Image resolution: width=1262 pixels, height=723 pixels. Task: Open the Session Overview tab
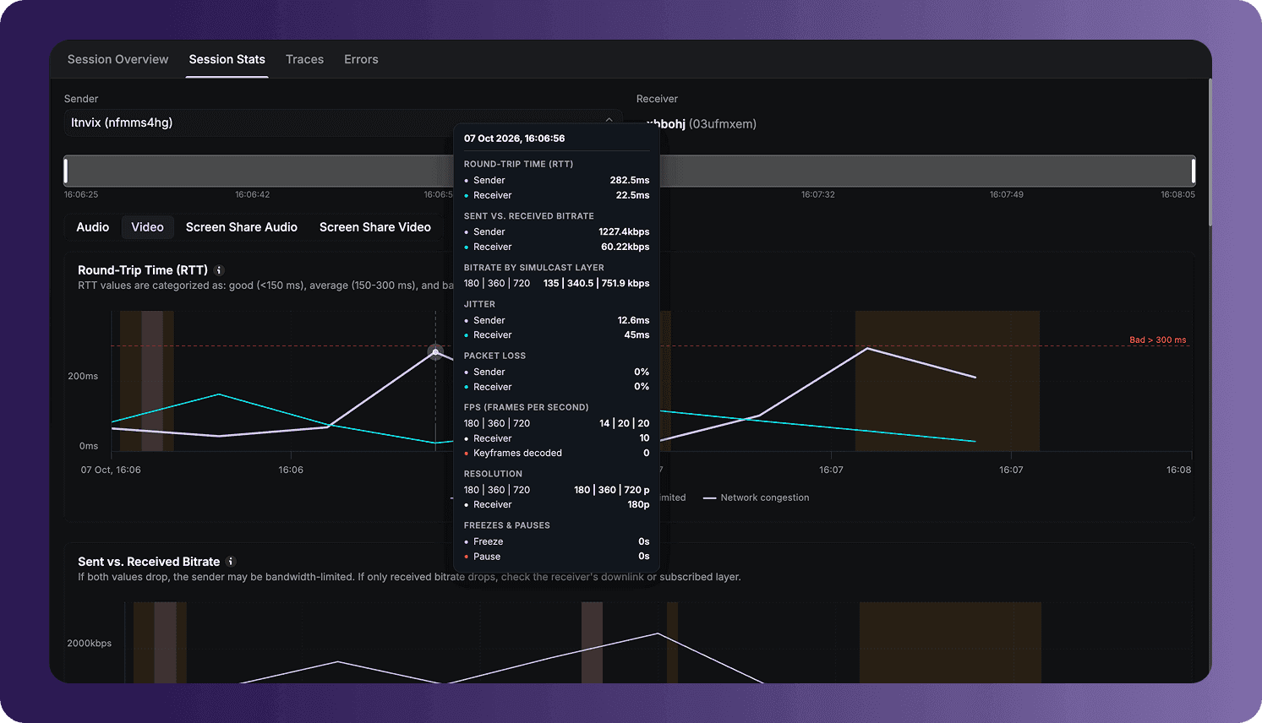117,59
